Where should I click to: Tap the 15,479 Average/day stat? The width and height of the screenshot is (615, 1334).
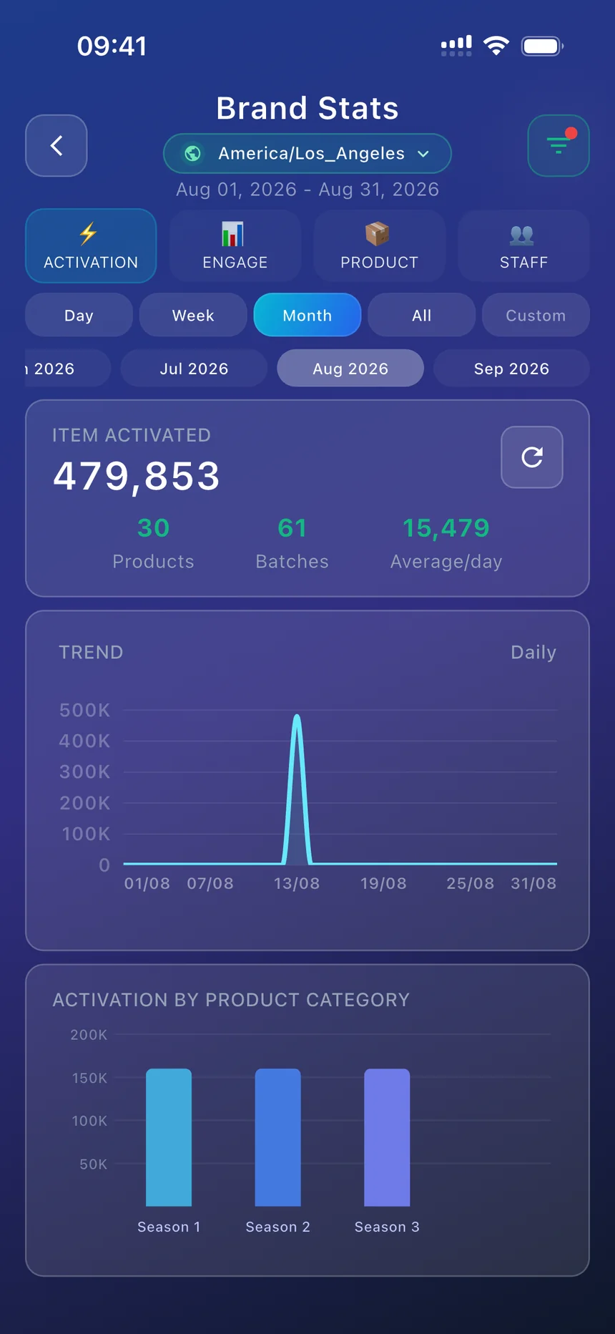pos(446,543)
